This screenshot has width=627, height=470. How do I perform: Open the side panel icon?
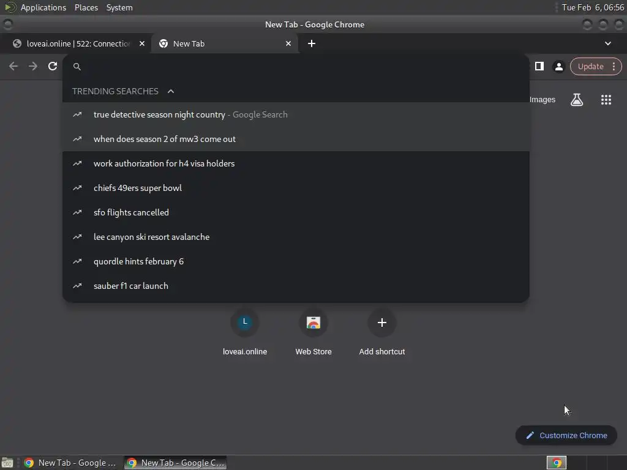(x=539, y=66)
